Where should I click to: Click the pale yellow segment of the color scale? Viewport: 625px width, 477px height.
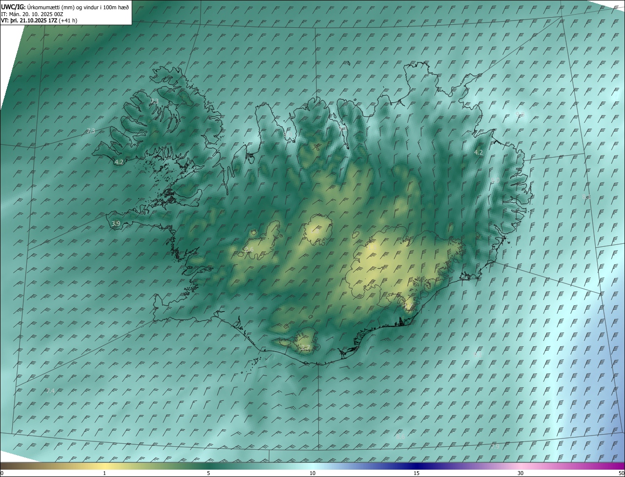coord(105,466)
